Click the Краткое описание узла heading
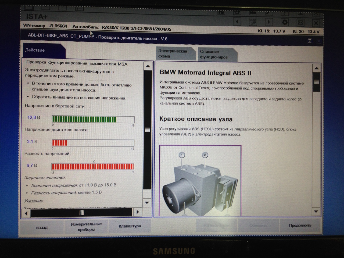This screenshot has width=344, height=258. [x=196, y=119]
